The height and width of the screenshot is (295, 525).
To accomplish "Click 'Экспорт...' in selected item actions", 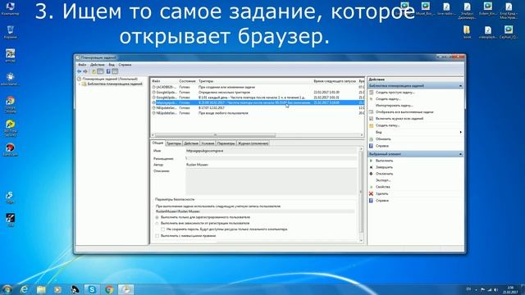I will click(x=383, y=180).
